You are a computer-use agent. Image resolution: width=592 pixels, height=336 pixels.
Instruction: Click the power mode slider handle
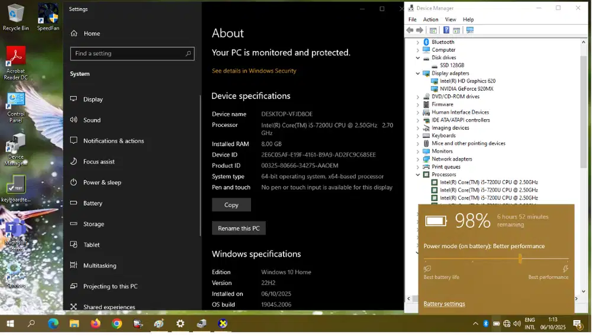click(520, 258)
